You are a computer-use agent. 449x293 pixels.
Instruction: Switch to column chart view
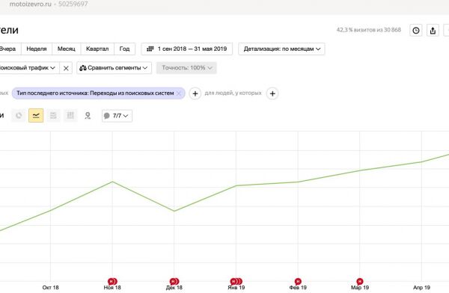point(70,116)
